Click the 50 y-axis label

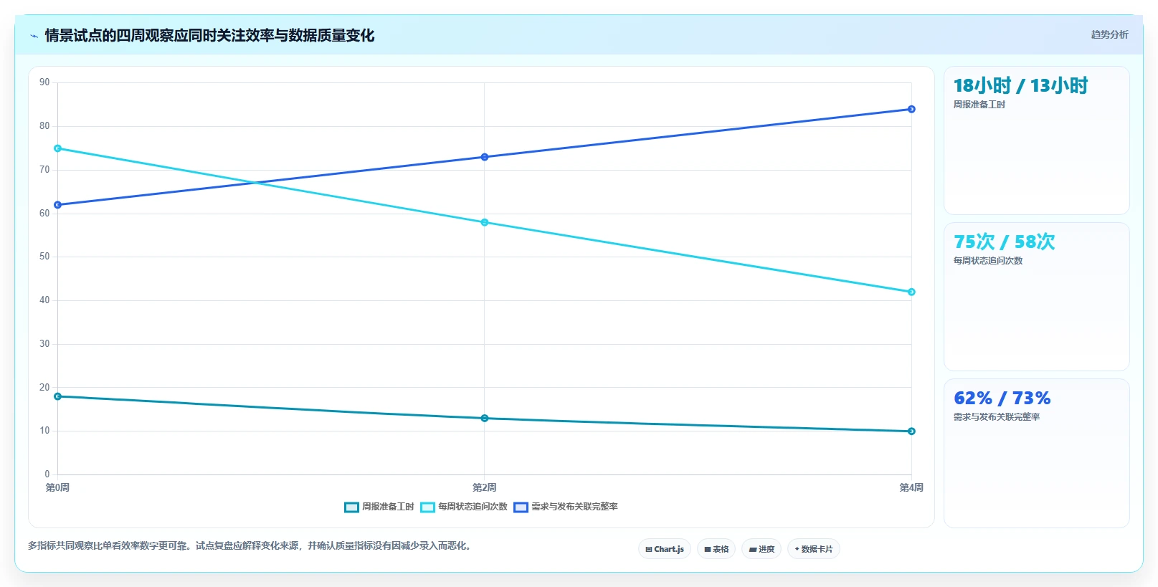point(44,257)
